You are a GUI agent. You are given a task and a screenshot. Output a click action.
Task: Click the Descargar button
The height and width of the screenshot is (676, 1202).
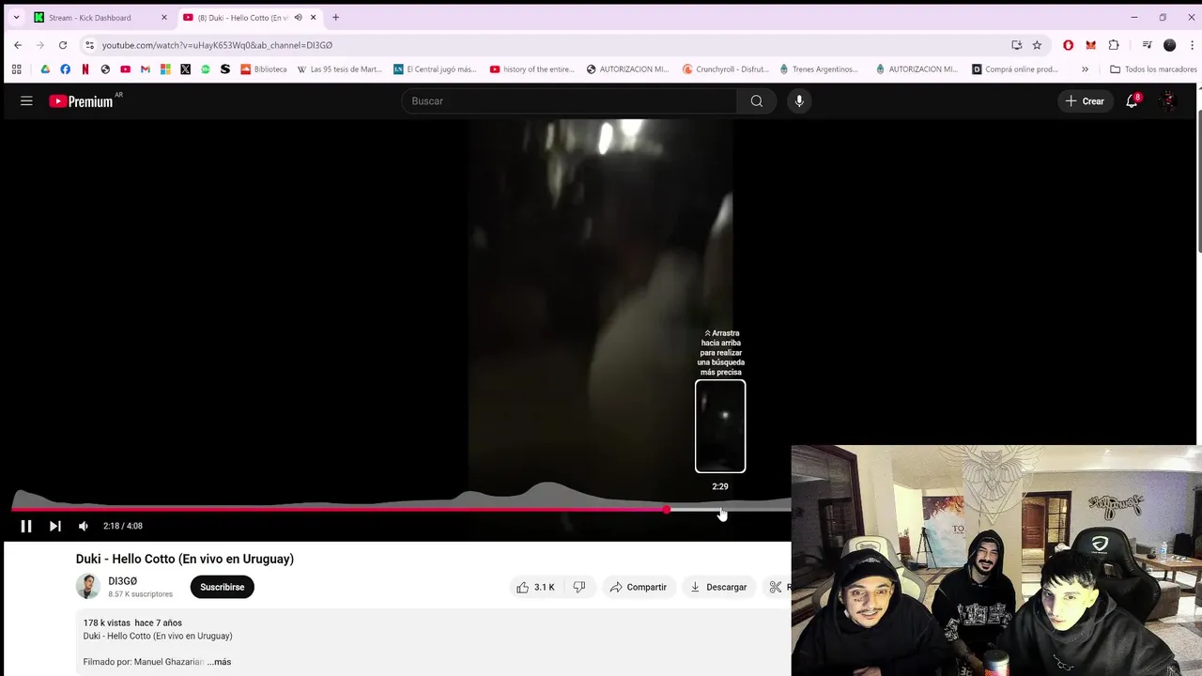(x=718, y=587)
